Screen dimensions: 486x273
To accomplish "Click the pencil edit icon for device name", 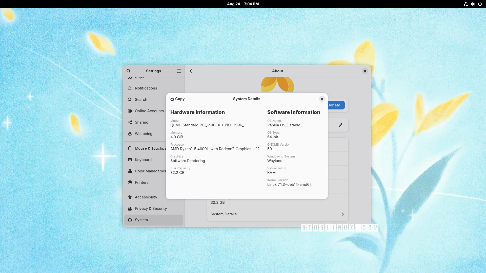I will pyautogui.click(x=340, y=125).
